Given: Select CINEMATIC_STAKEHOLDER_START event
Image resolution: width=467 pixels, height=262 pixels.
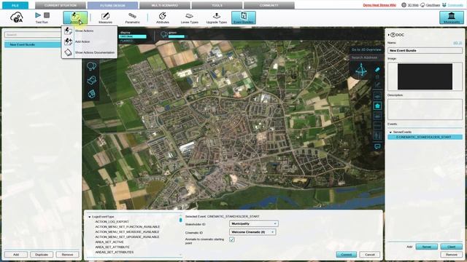Looking at the screenshot, I should pyautogui.click(x=425, y=138).
